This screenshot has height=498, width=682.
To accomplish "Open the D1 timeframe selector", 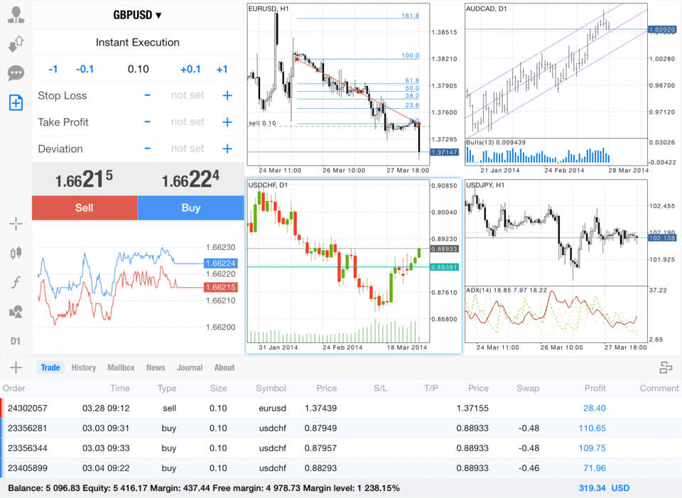I will [16, 341].
